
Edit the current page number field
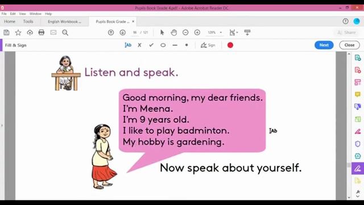pyautogui.click(x=135, y=32)
